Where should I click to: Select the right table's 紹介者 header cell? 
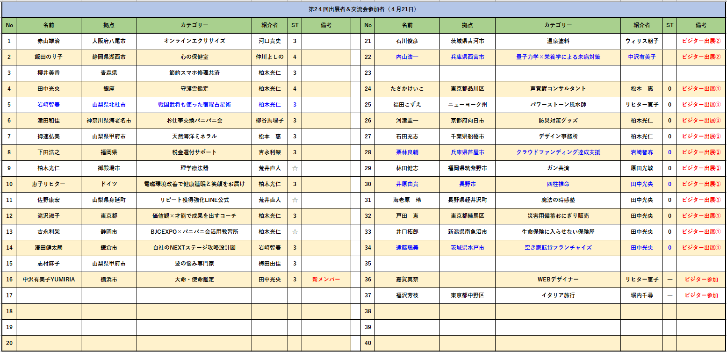(642, 25)
